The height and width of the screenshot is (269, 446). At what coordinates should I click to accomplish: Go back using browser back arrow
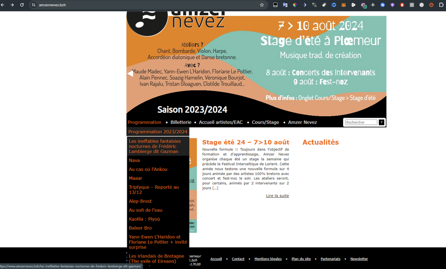coord(3,5)
